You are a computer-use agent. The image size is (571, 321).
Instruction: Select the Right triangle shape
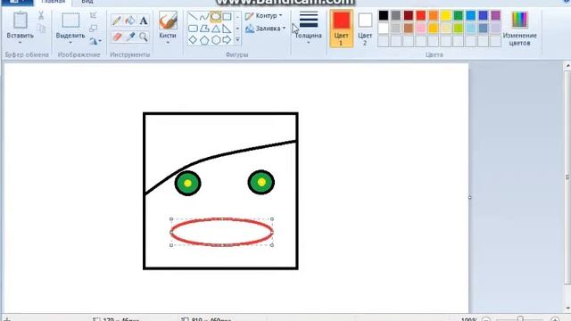click(x=227, y=29)
